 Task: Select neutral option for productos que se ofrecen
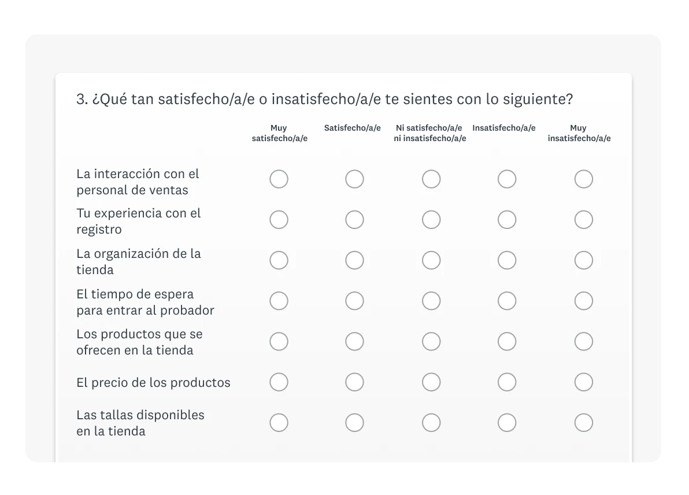coord(431,341)
